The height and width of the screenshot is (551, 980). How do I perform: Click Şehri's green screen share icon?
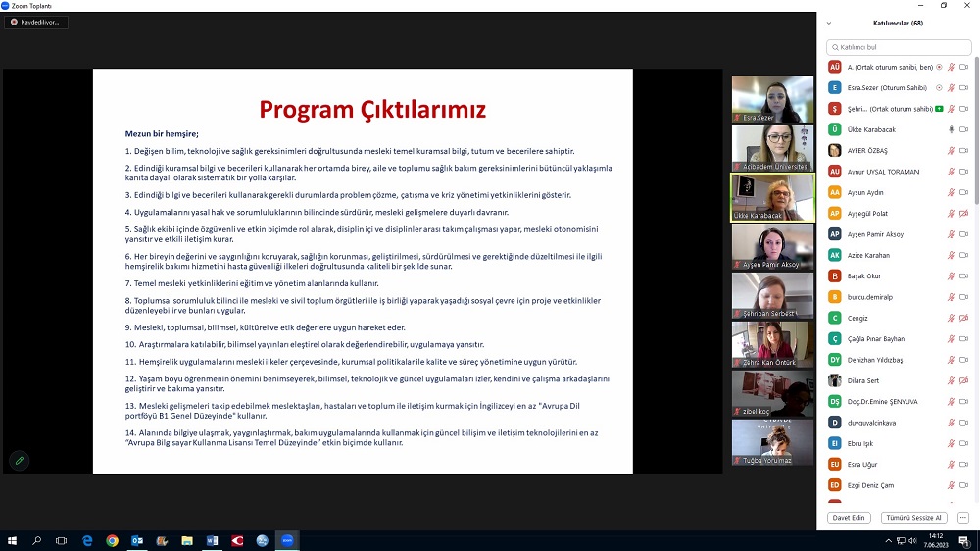click(x=939, y=109)
